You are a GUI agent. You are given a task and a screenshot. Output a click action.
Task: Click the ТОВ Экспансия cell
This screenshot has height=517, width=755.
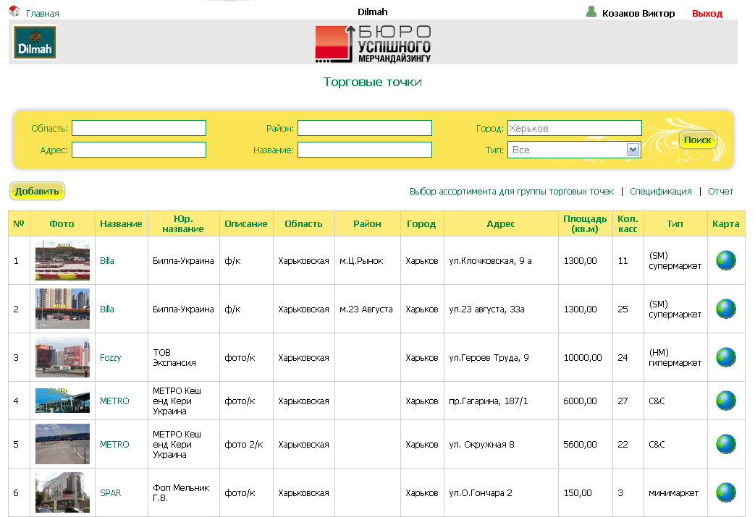pyautogui.click(x=183, y=357)
